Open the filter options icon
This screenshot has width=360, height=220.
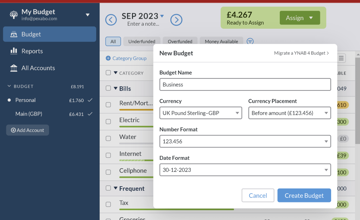pos(250,41)
